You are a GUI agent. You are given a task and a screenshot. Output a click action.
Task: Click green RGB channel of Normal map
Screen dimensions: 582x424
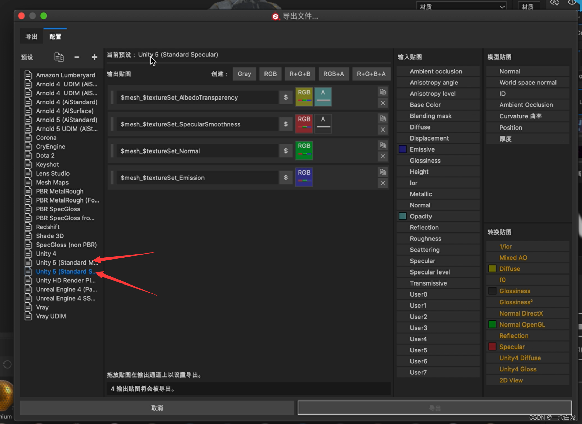[x=304, y=151]
